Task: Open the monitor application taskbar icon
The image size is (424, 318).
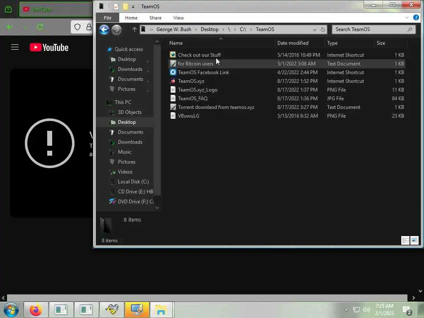Action: click(137, 310)
